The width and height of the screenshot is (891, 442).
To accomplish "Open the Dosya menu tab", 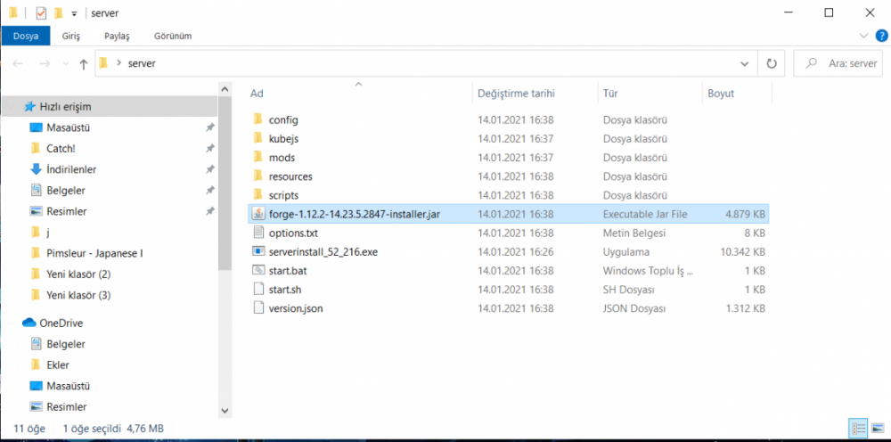I will tap(24, 36).
